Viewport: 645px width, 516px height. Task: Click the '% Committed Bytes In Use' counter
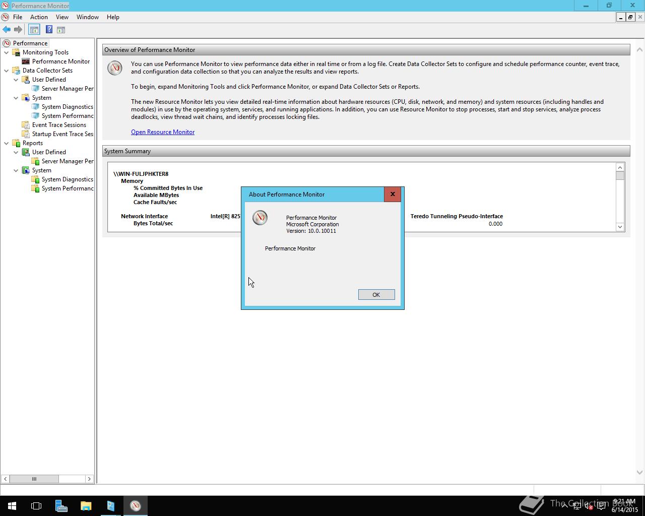pyautogui.click(x=168, y=188)
